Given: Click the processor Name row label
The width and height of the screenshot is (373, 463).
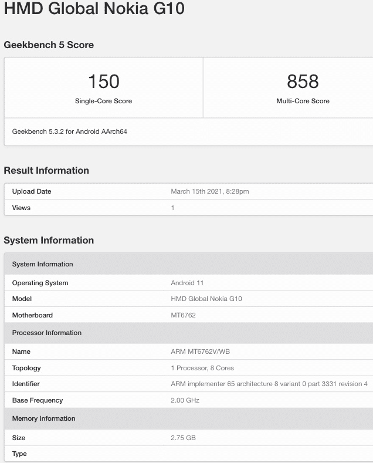Looking at the screenshot, I should [21, 352].
